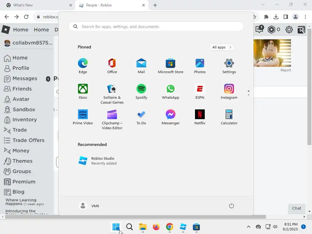Open the Calculator app
Screen dimensions: 312x234
(229, 117)
